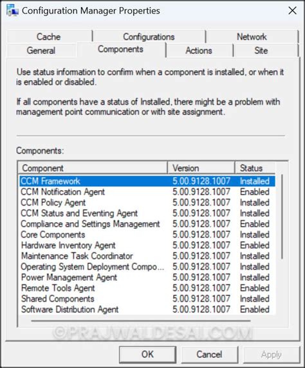Click version number of Shared Components

(201, 299)
